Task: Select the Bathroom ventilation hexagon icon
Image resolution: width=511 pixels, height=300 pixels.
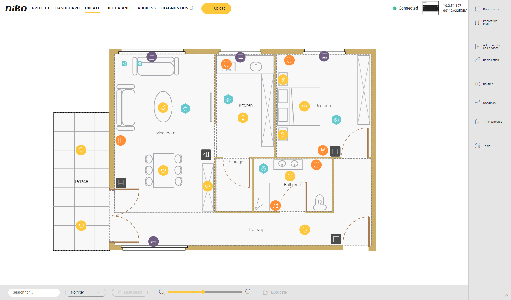Action: pyautogui.click(x=263, y=168)
